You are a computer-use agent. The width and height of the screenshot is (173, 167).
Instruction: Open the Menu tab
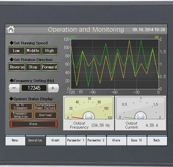[15, 141]
